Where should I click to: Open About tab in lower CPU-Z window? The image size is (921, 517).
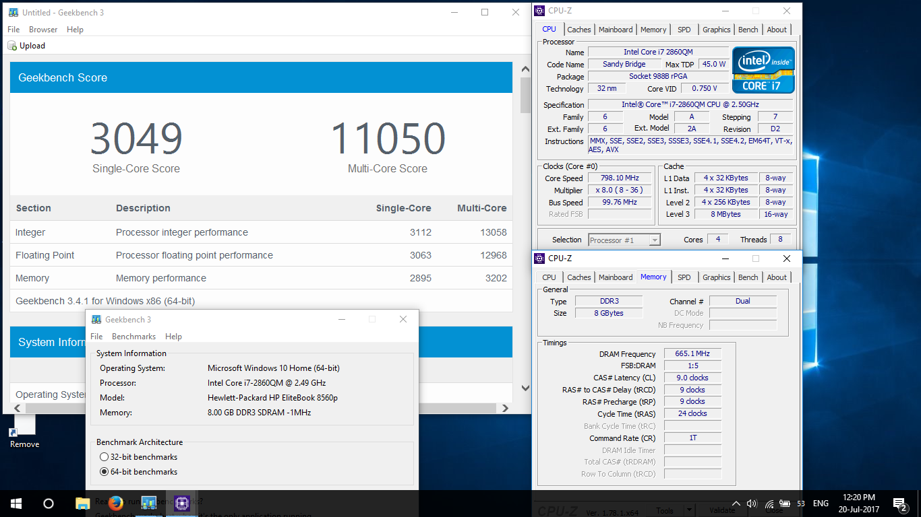point(777,277)
